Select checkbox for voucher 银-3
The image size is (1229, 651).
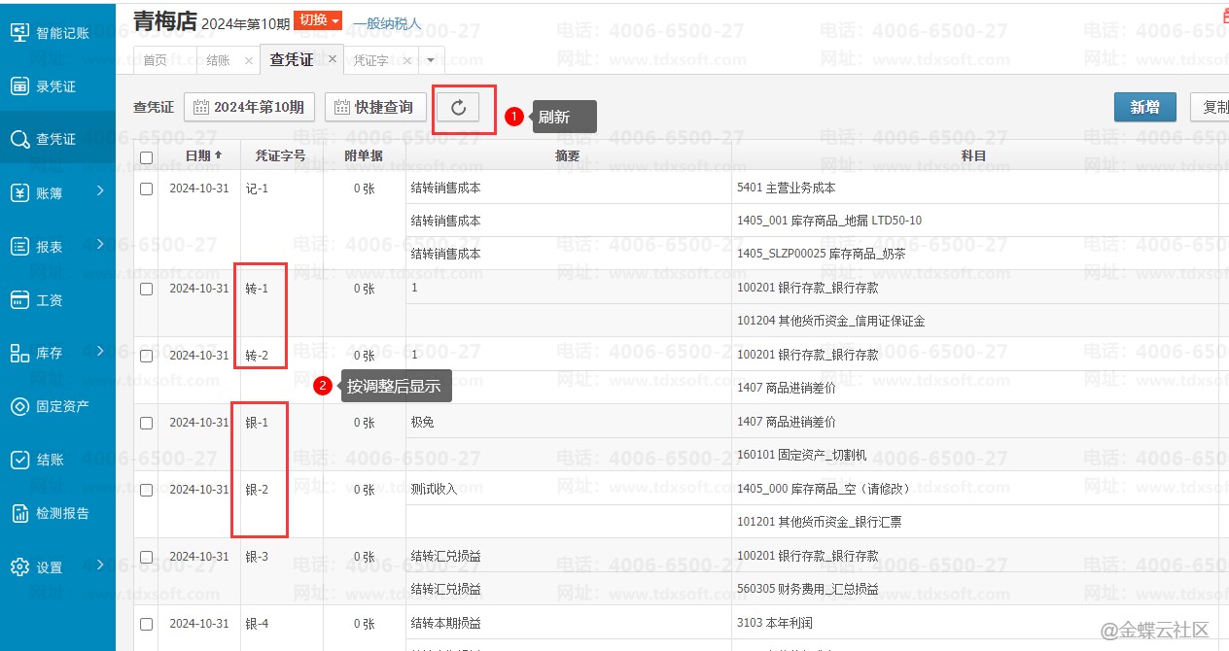(146, 557)
